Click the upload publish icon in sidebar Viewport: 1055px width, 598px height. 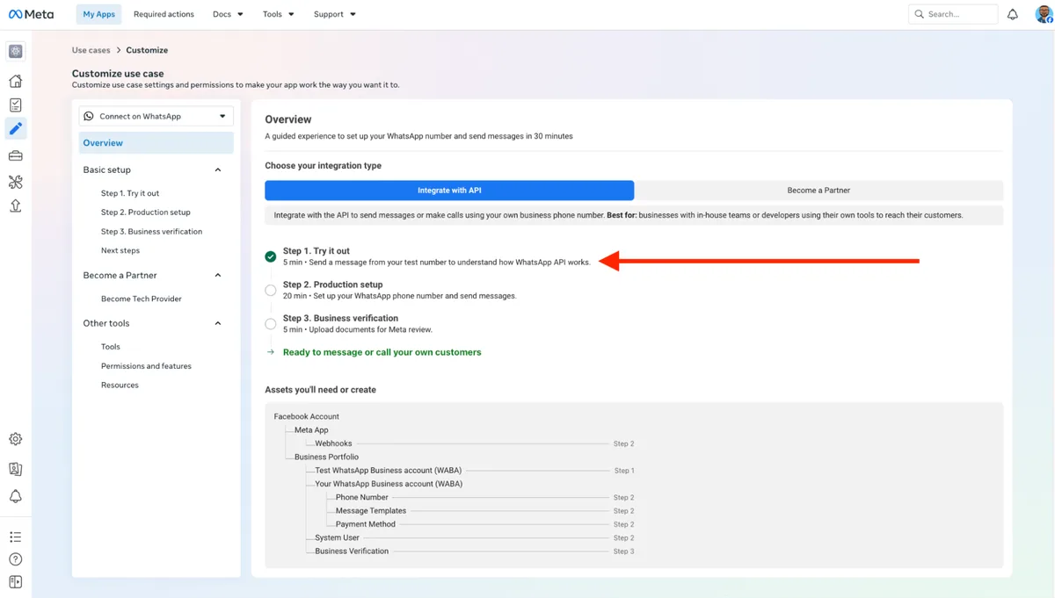pos(15,205)
